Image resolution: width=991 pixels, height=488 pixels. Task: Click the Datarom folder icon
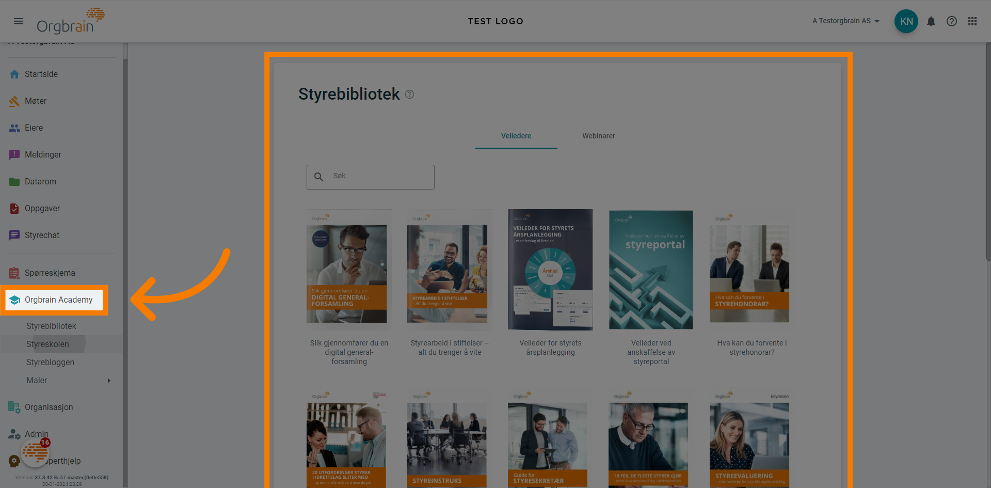(x=14, y=181)
